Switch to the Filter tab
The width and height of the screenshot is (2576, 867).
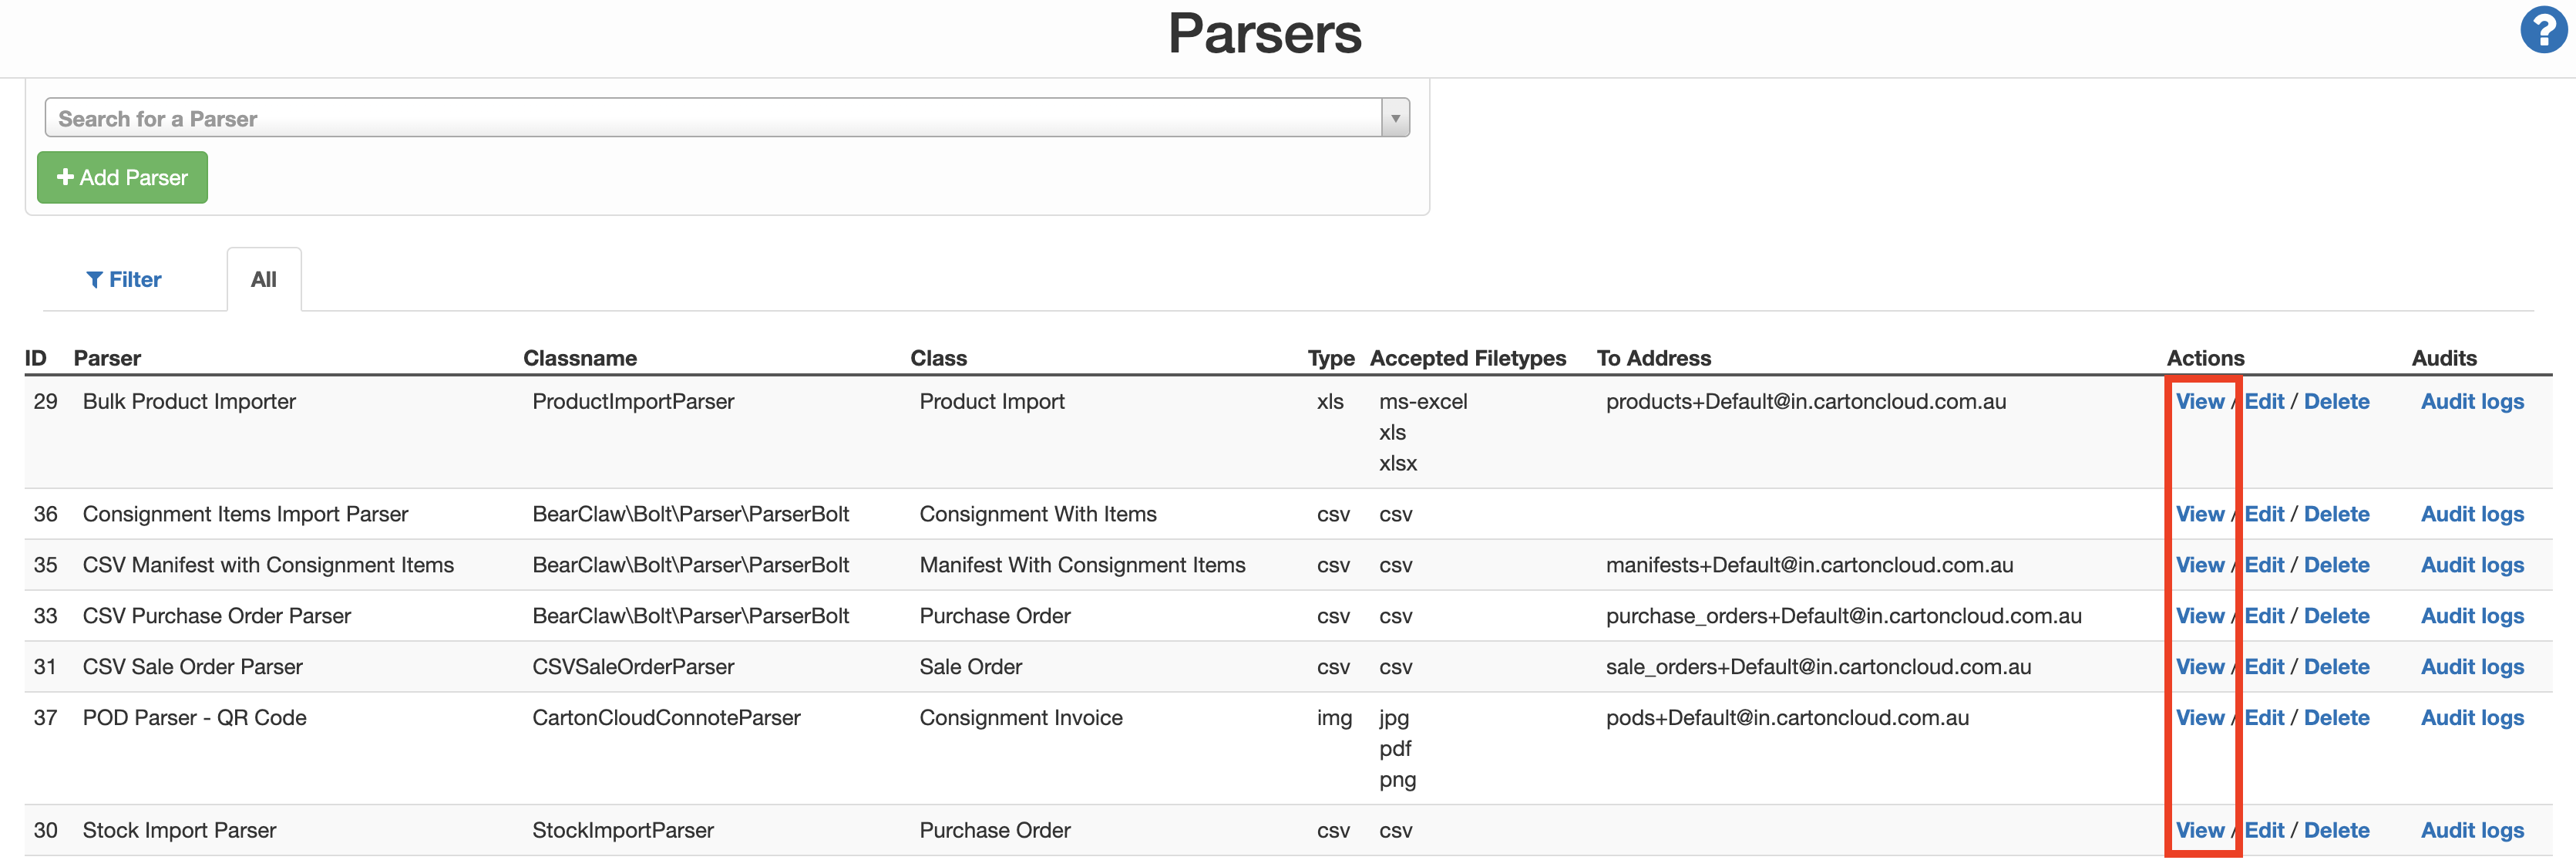[124, 279]
